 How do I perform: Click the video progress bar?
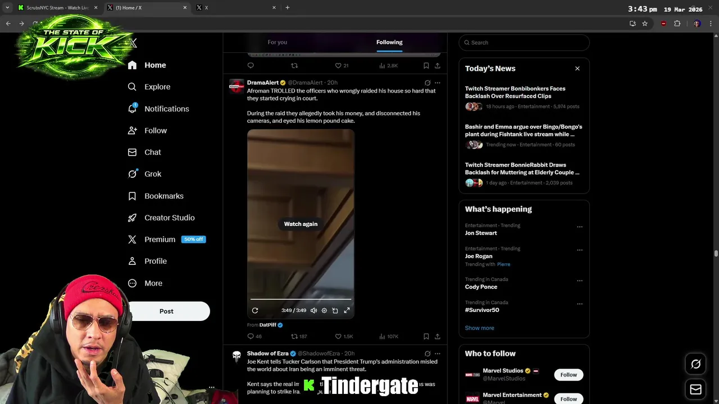pyautogui.click(x=301, y=300)
